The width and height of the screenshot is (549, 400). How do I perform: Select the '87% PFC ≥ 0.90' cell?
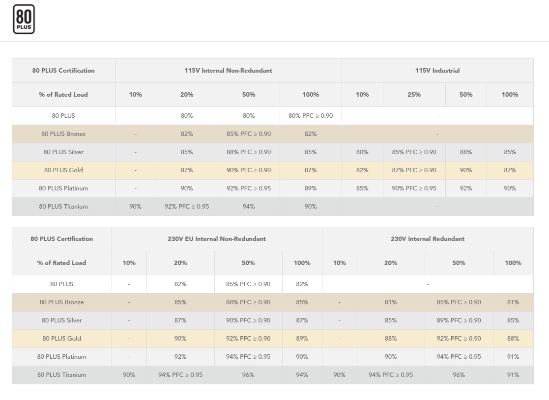tap(414, 170)
